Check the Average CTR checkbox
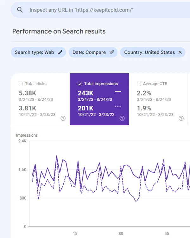190x238 pixels. click(139, 84)
